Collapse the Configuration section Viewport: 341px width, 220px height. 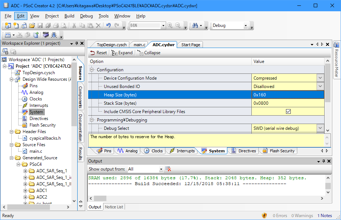click(92, 70)
